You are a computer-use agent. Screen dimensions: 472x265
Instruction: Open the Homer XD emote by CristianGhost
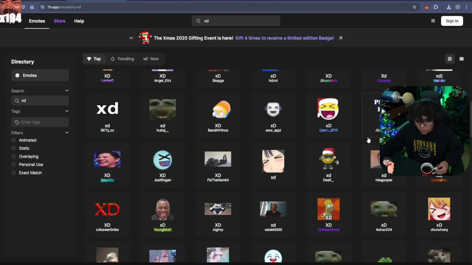tap(329, 214)
